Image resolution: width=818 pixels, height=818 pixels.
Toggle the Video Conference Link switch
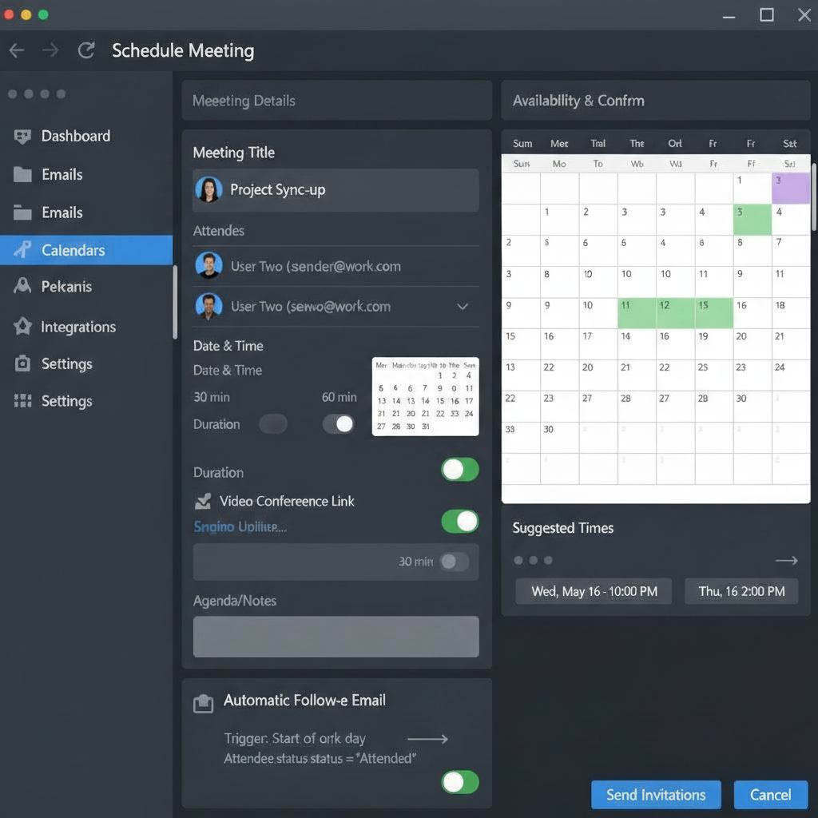click(459, 522)
